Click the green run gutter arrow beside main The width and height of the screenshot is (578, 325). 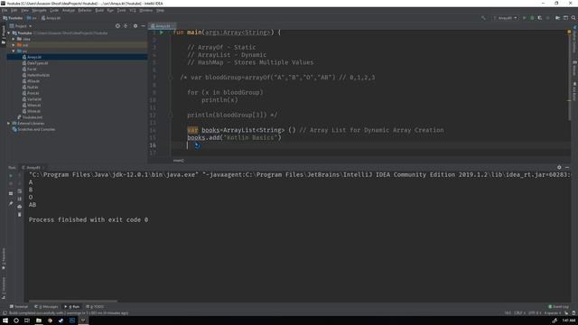click(x=162, y=32)
